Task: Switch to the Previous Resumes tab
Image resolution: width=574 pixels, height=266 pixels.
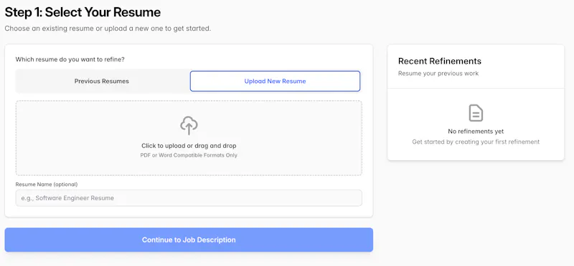Action: 102,81
